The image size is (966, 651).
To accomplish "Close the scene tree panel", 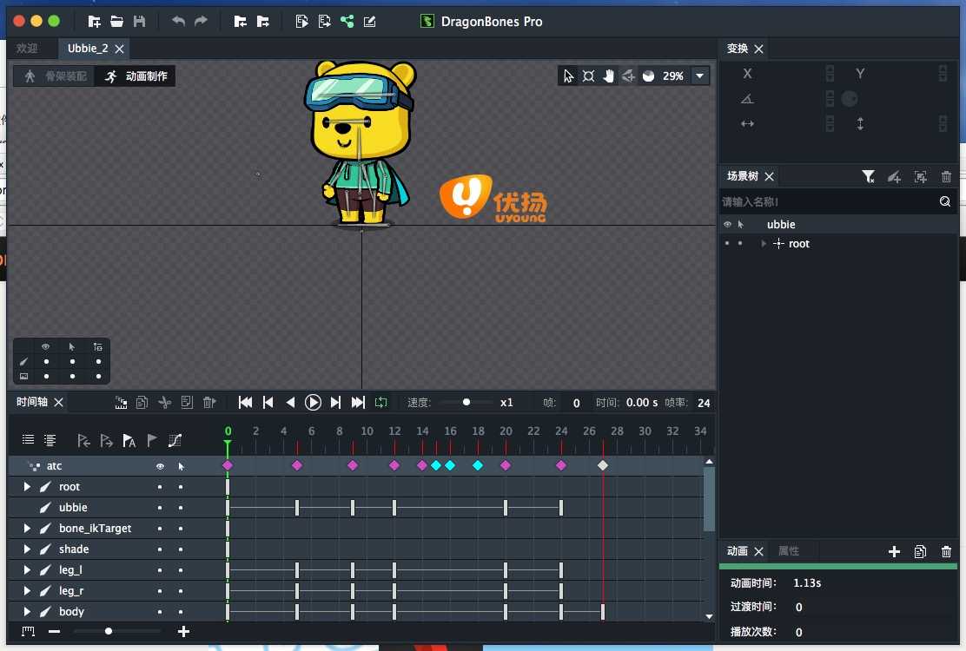I will [x=770, y=176].
